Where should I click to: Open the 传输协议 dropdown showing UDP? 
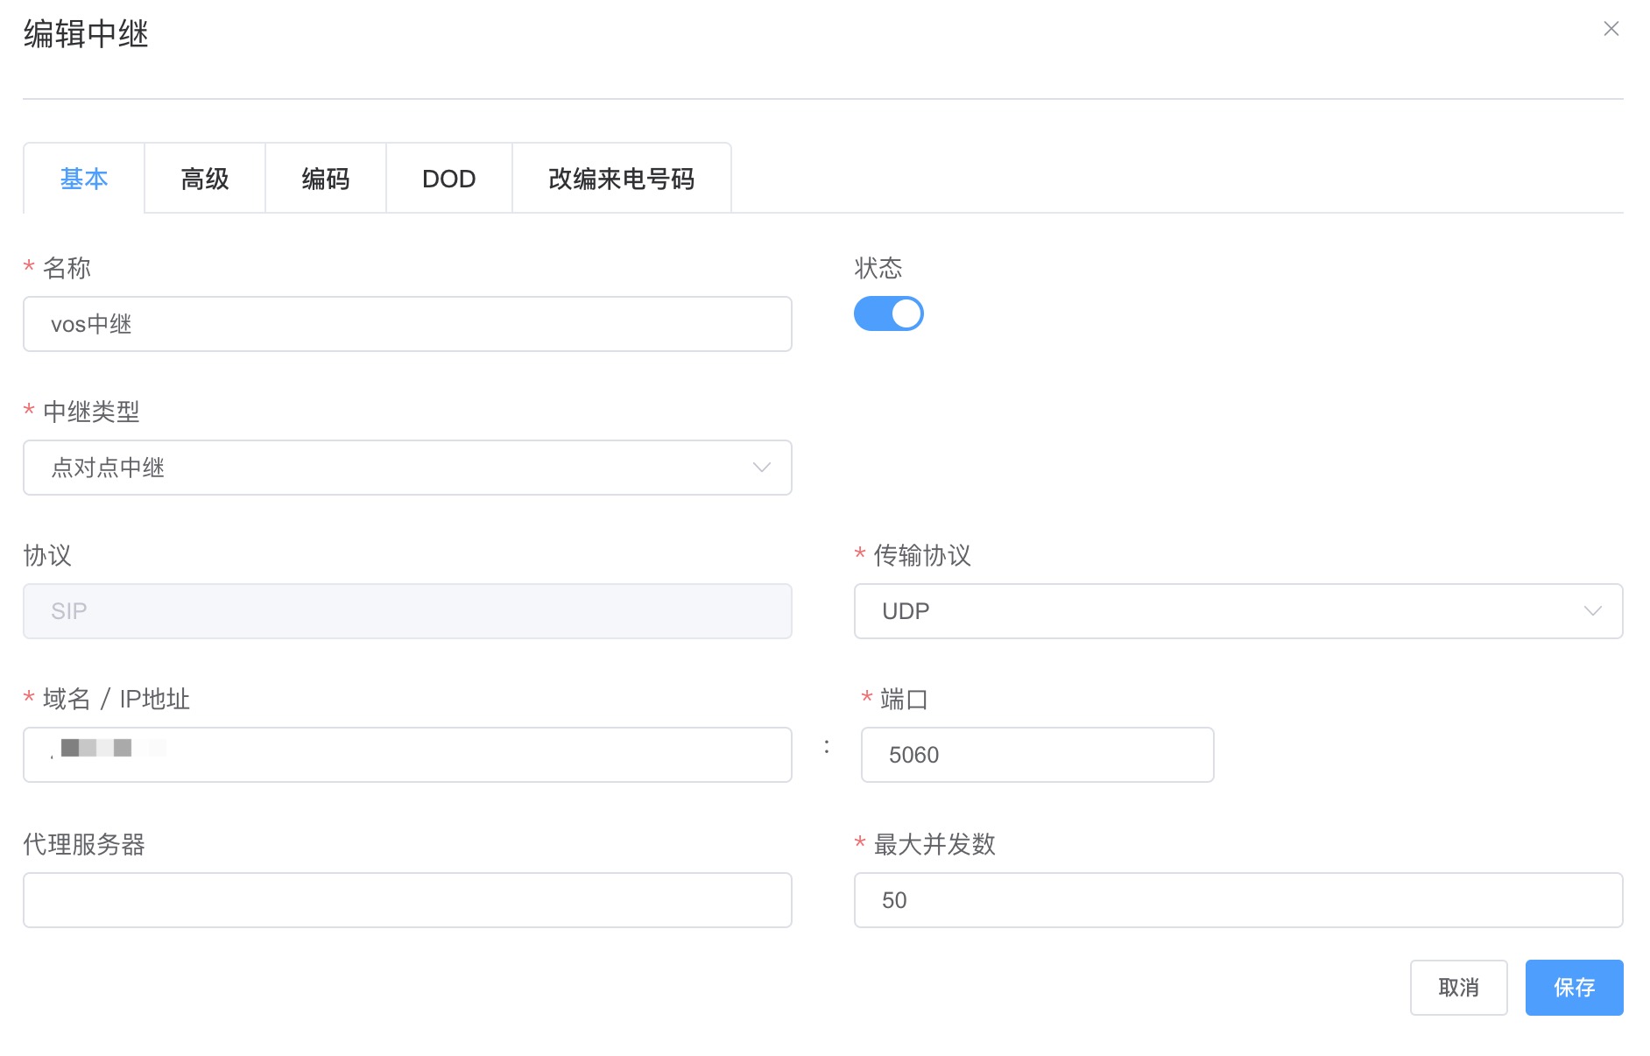1237,611
